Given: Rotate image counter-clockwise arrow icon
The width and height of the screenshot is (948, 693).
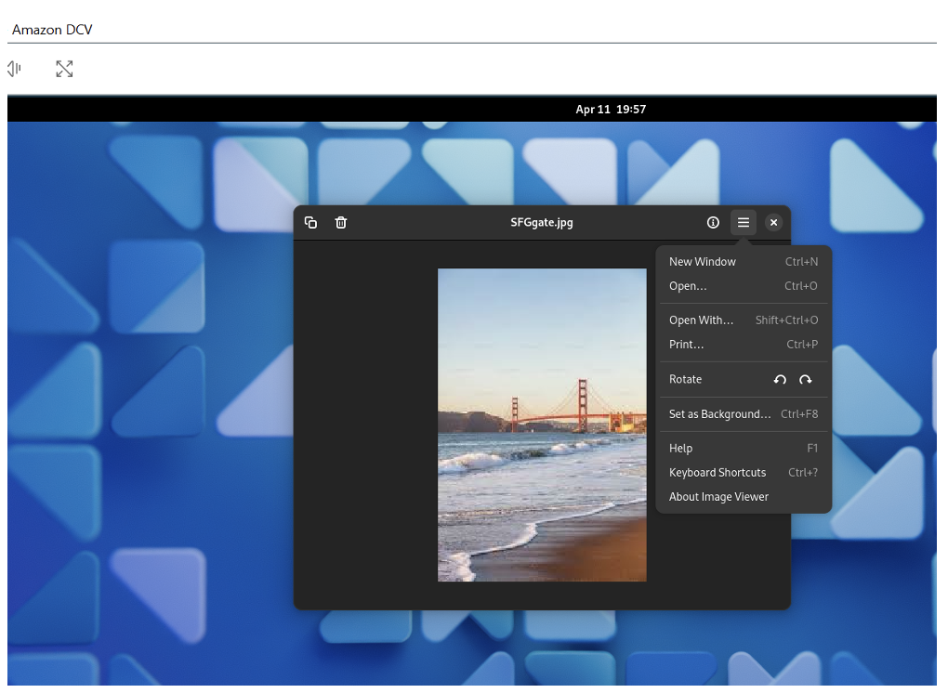Looking at the screenshot, I should point(780,380).
